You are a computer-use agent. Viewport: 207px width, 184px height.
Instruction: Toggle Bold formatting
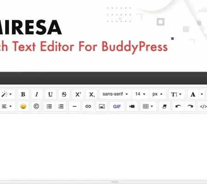tap(23, 94)
